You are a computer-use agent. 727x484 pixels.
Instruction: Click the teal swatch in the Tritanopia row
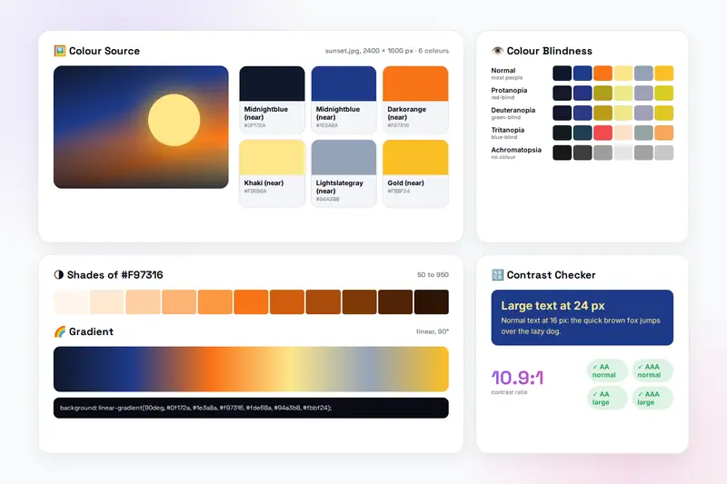(583, 133)
